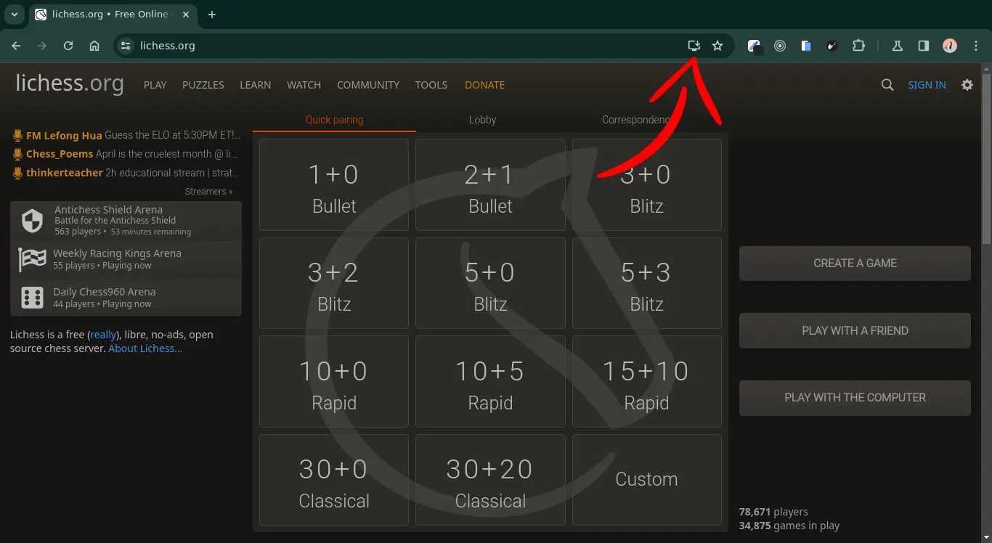
Task: Click the Racing Kings flag icon
Action: (32, 259)
